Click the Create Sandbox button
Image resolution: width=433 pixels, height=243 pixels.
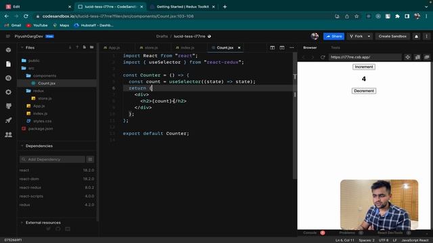(392, 36)
